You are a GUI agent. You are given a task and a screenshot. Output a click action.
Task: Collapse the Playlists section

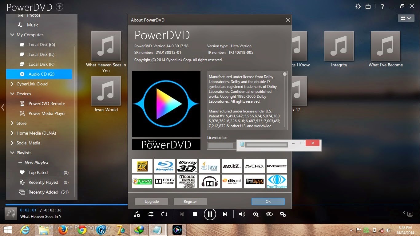coord(12,153)
